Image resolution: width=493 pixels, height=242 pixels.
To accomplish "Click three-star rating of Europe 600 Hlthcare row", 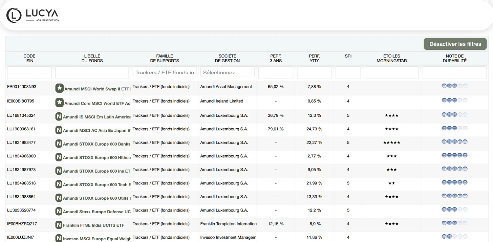I will tap(391, 156).
